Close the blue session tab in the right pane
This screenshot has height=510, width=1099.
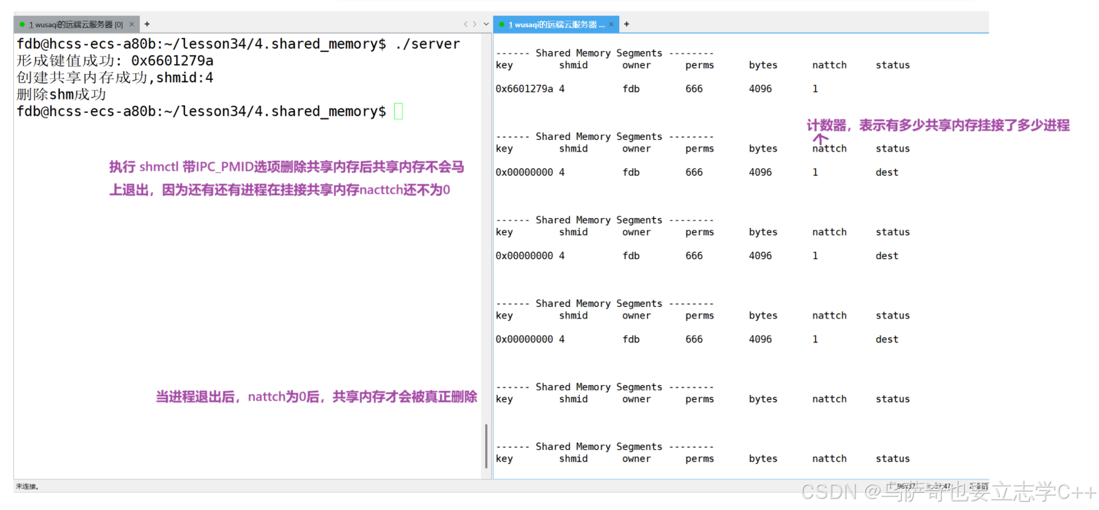click(611, 24)
